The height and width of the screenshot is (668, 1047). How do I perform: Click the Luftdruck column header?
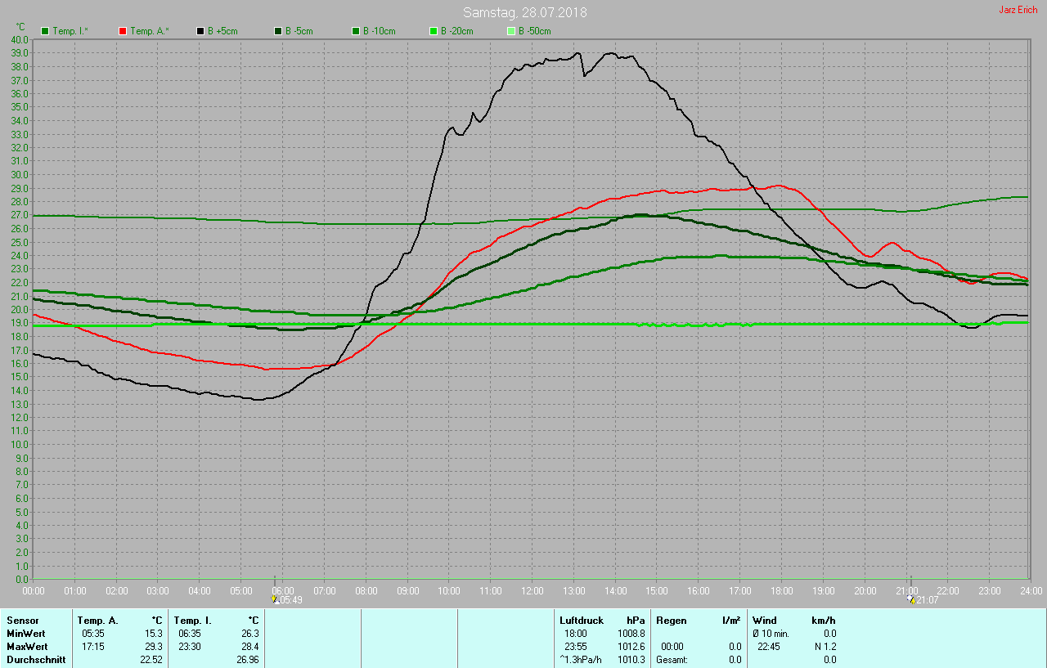(x=580, y=621)
